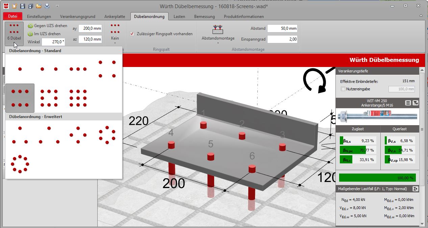Viewport: 428px width, 228px height.
Task: Open the anchor product filter icon
Action: [415, 103]
